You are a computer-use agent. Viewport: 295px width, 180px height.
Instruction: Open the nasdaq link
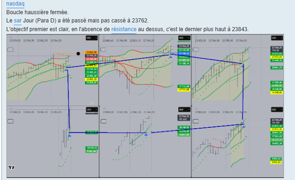tap(15, 4)
